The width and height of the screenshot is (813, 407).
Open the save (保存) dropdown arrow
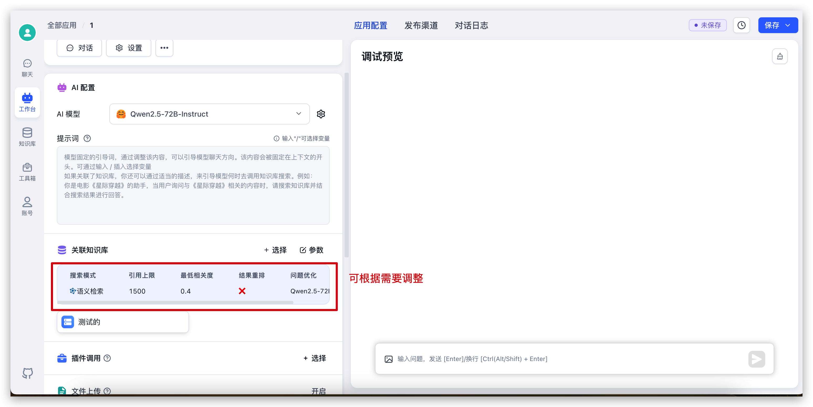[x=788, y=25]
